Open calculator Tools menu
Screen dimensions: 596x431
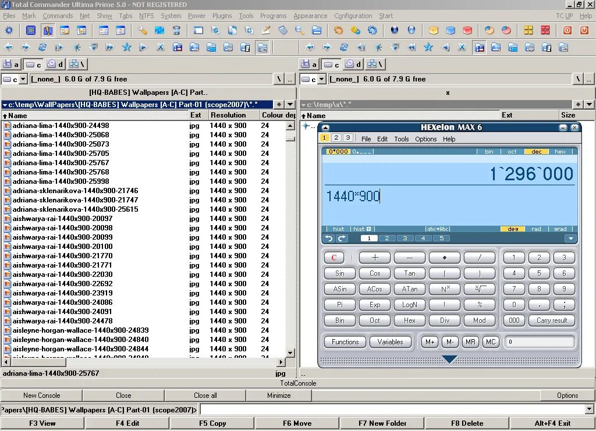402,139
